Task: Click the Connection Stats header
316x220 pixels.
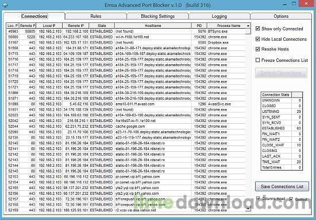Action: (276, 95)
